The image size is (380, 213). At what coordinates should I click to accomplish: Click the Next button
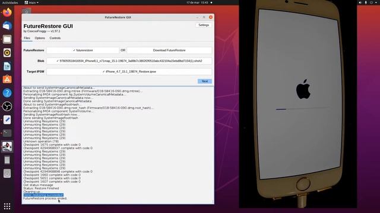pyautogui.click(x=205, y=81)
